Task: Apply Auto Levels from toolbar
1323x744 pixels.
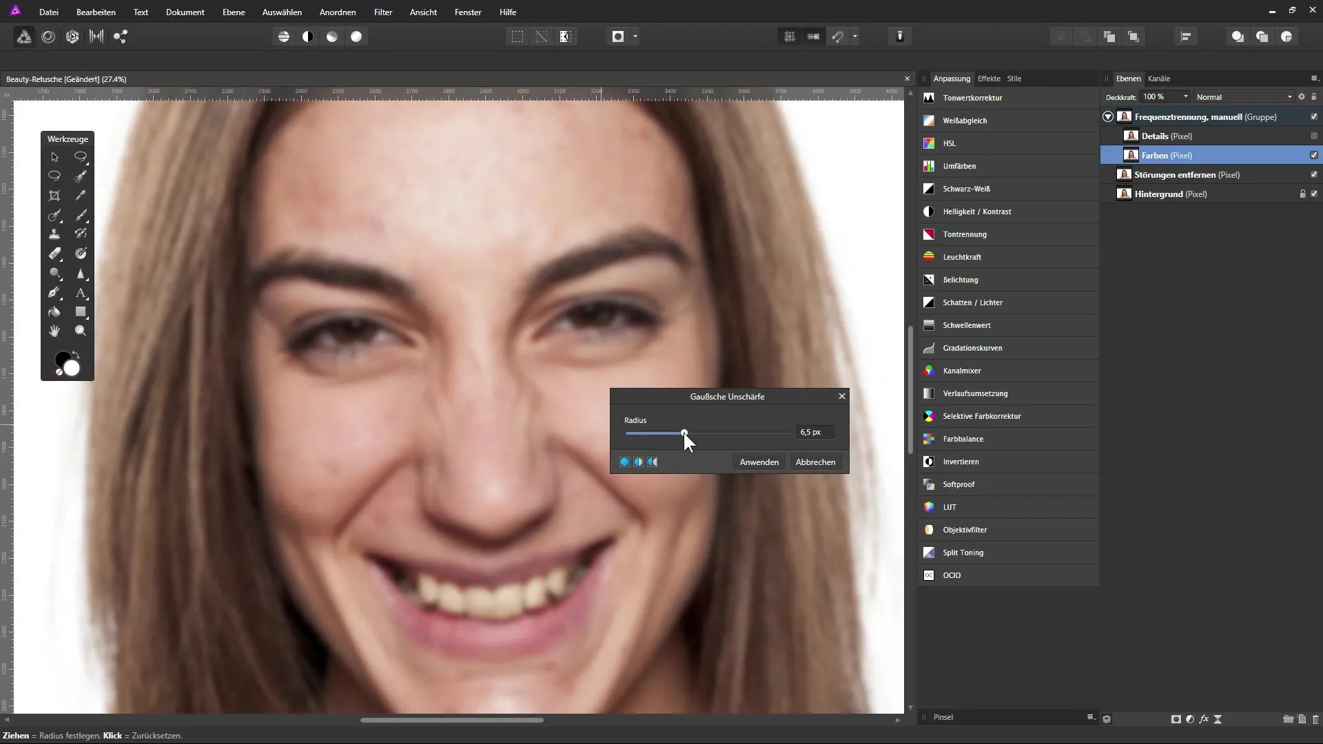Action: 284,37
